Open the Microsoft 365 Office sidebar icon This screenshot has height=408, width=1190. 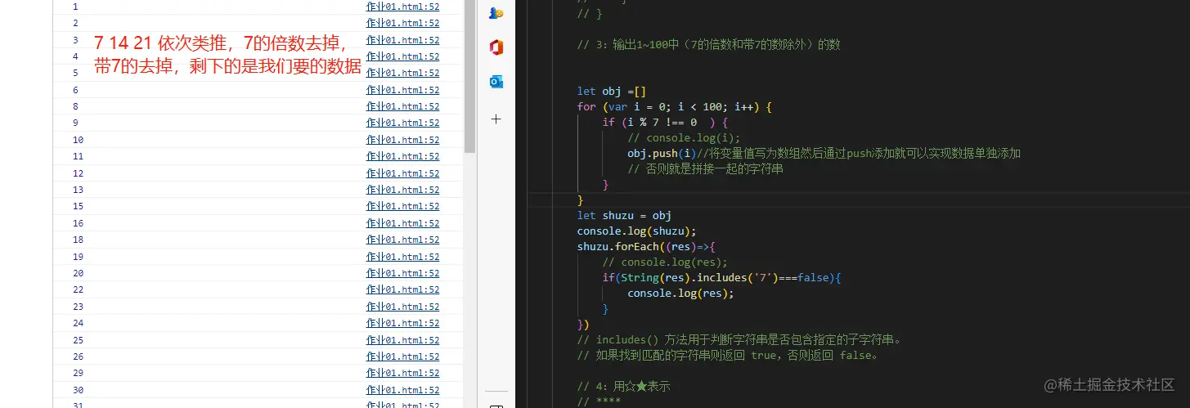(x=496, y=47)
